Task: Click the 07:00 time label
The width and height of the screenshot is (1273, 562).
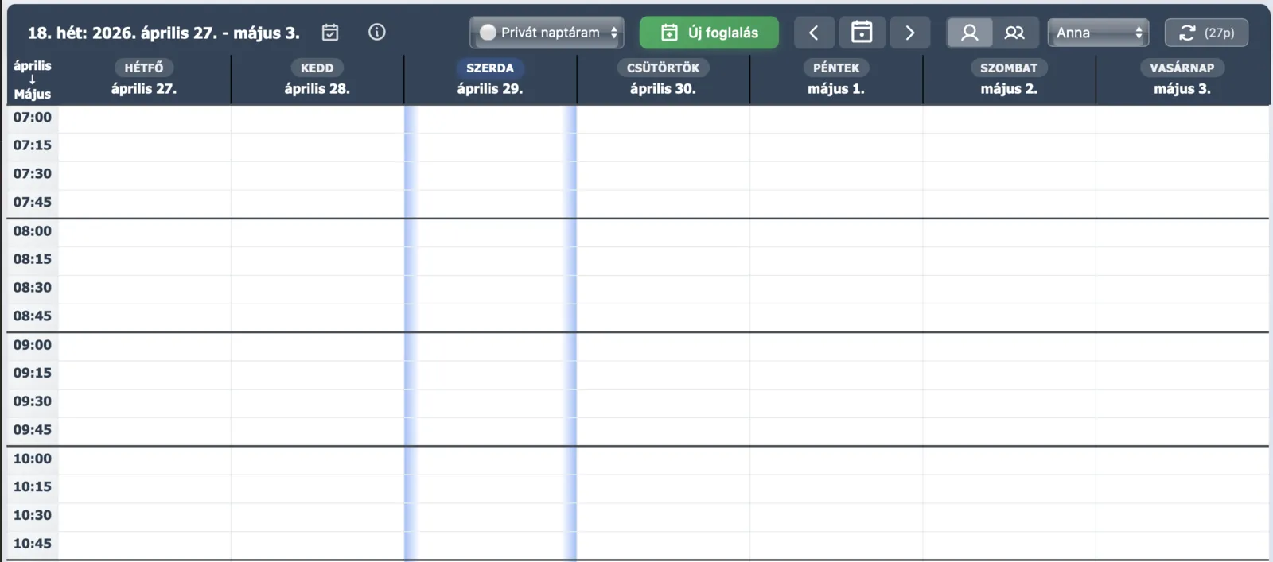Action: 33,118
